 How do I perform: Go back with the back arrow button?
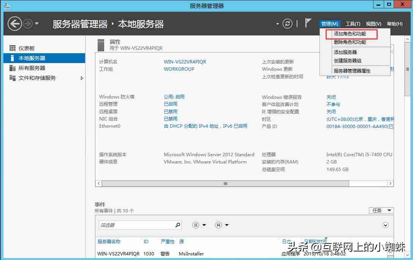click(x=14, y=24)
